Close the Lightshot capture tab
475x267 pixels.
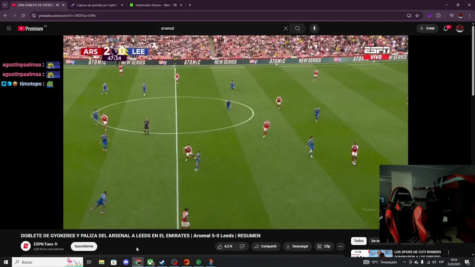tap(122, 5)
